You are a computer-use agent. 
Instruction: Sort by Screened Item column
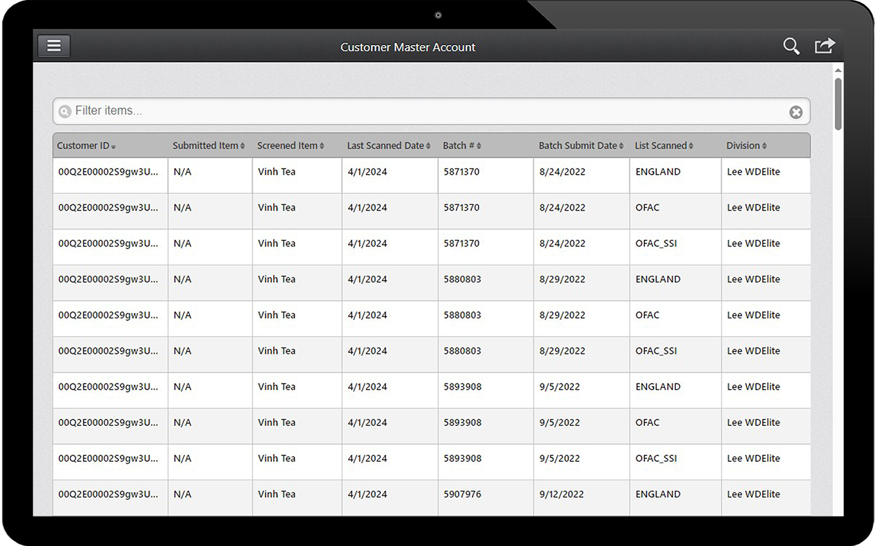[290, 146]
